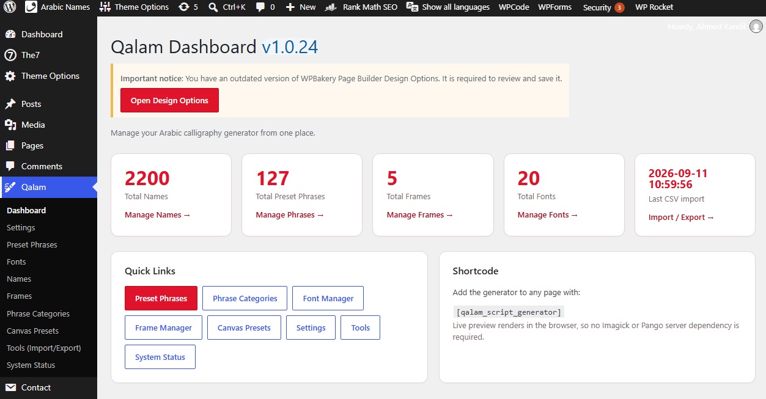Screen dimensions: 766x399
Task: Click the plus icon beside New
Action: pos(290,7)
